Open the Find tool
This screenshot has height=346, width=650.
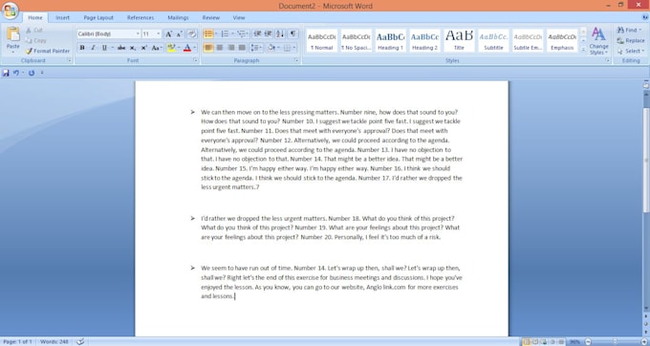[628, 30]
